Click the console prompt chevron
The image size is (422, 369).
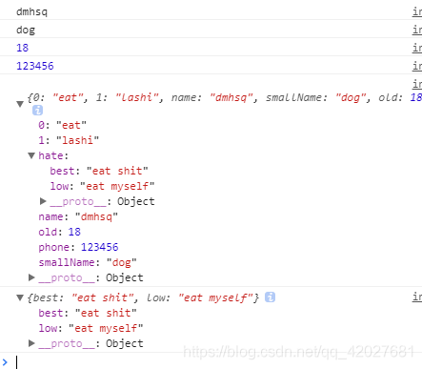pos(5,362)
